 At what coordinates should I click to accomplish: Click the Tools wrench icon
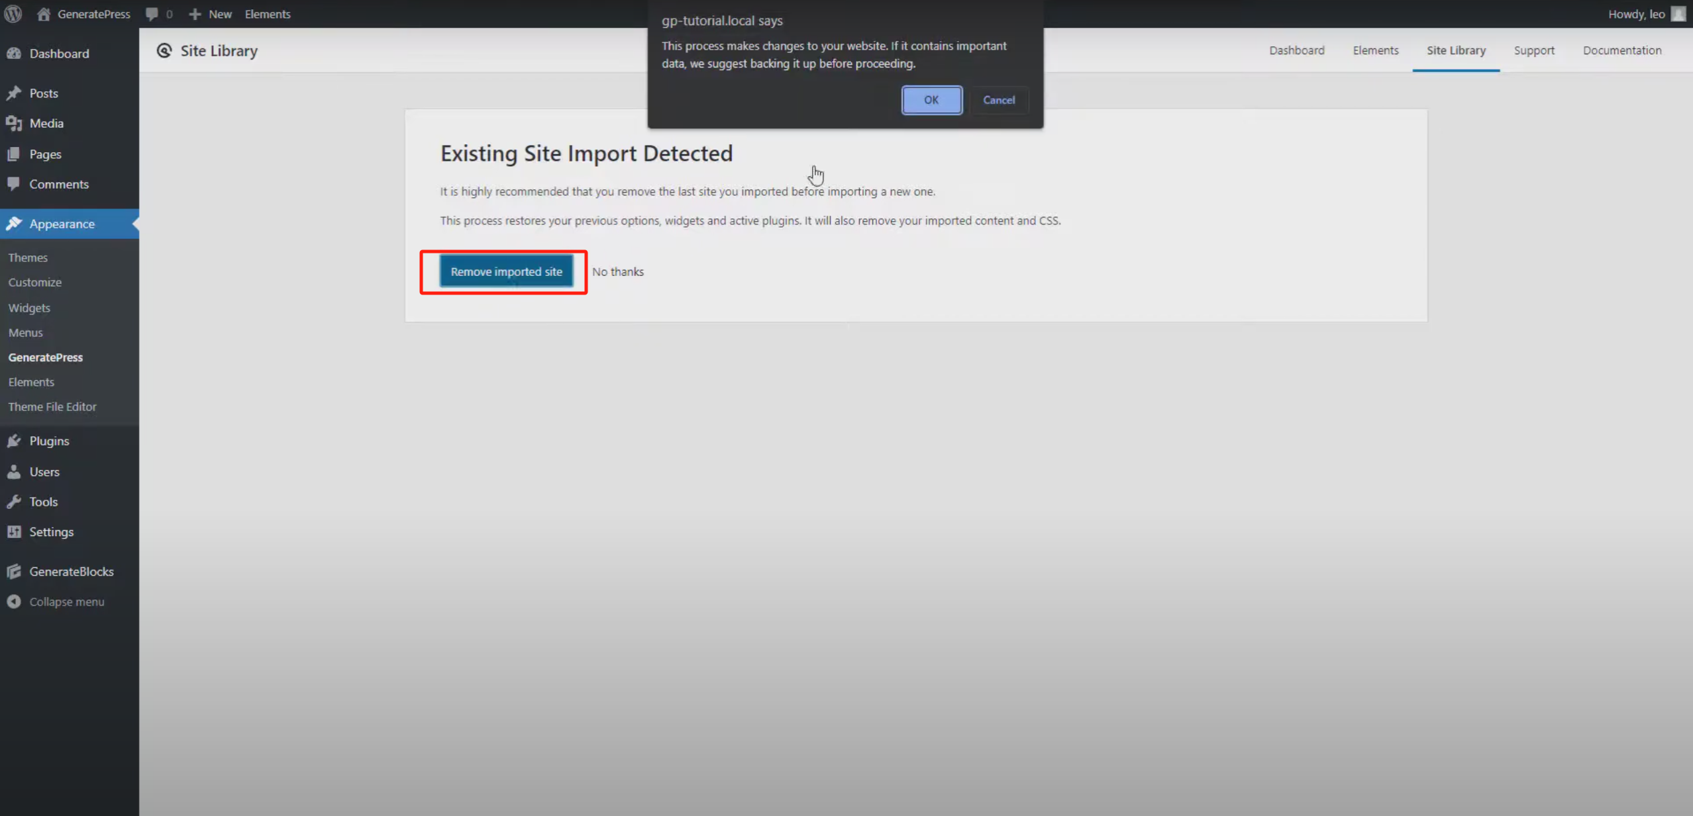pyautogui.click(x=14, y=502)
